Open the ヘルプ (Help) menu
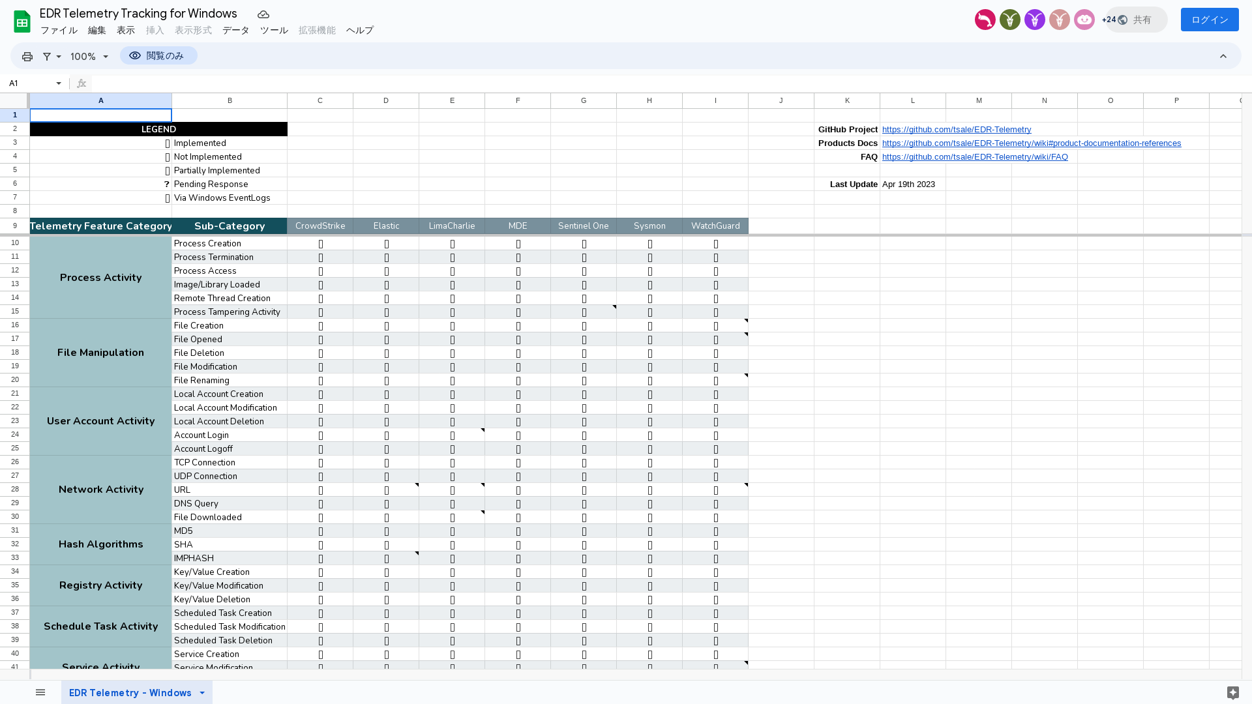This screenshot has height=704, width=1252. (359, 31)
